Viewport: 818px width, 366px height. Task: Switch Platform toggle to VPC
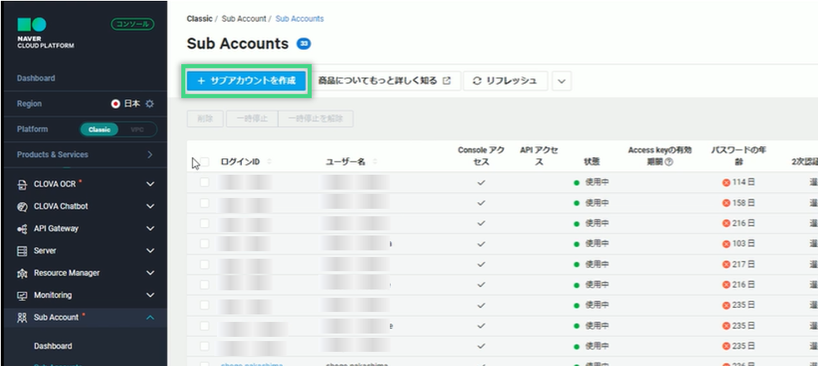(x=137, y=130)
